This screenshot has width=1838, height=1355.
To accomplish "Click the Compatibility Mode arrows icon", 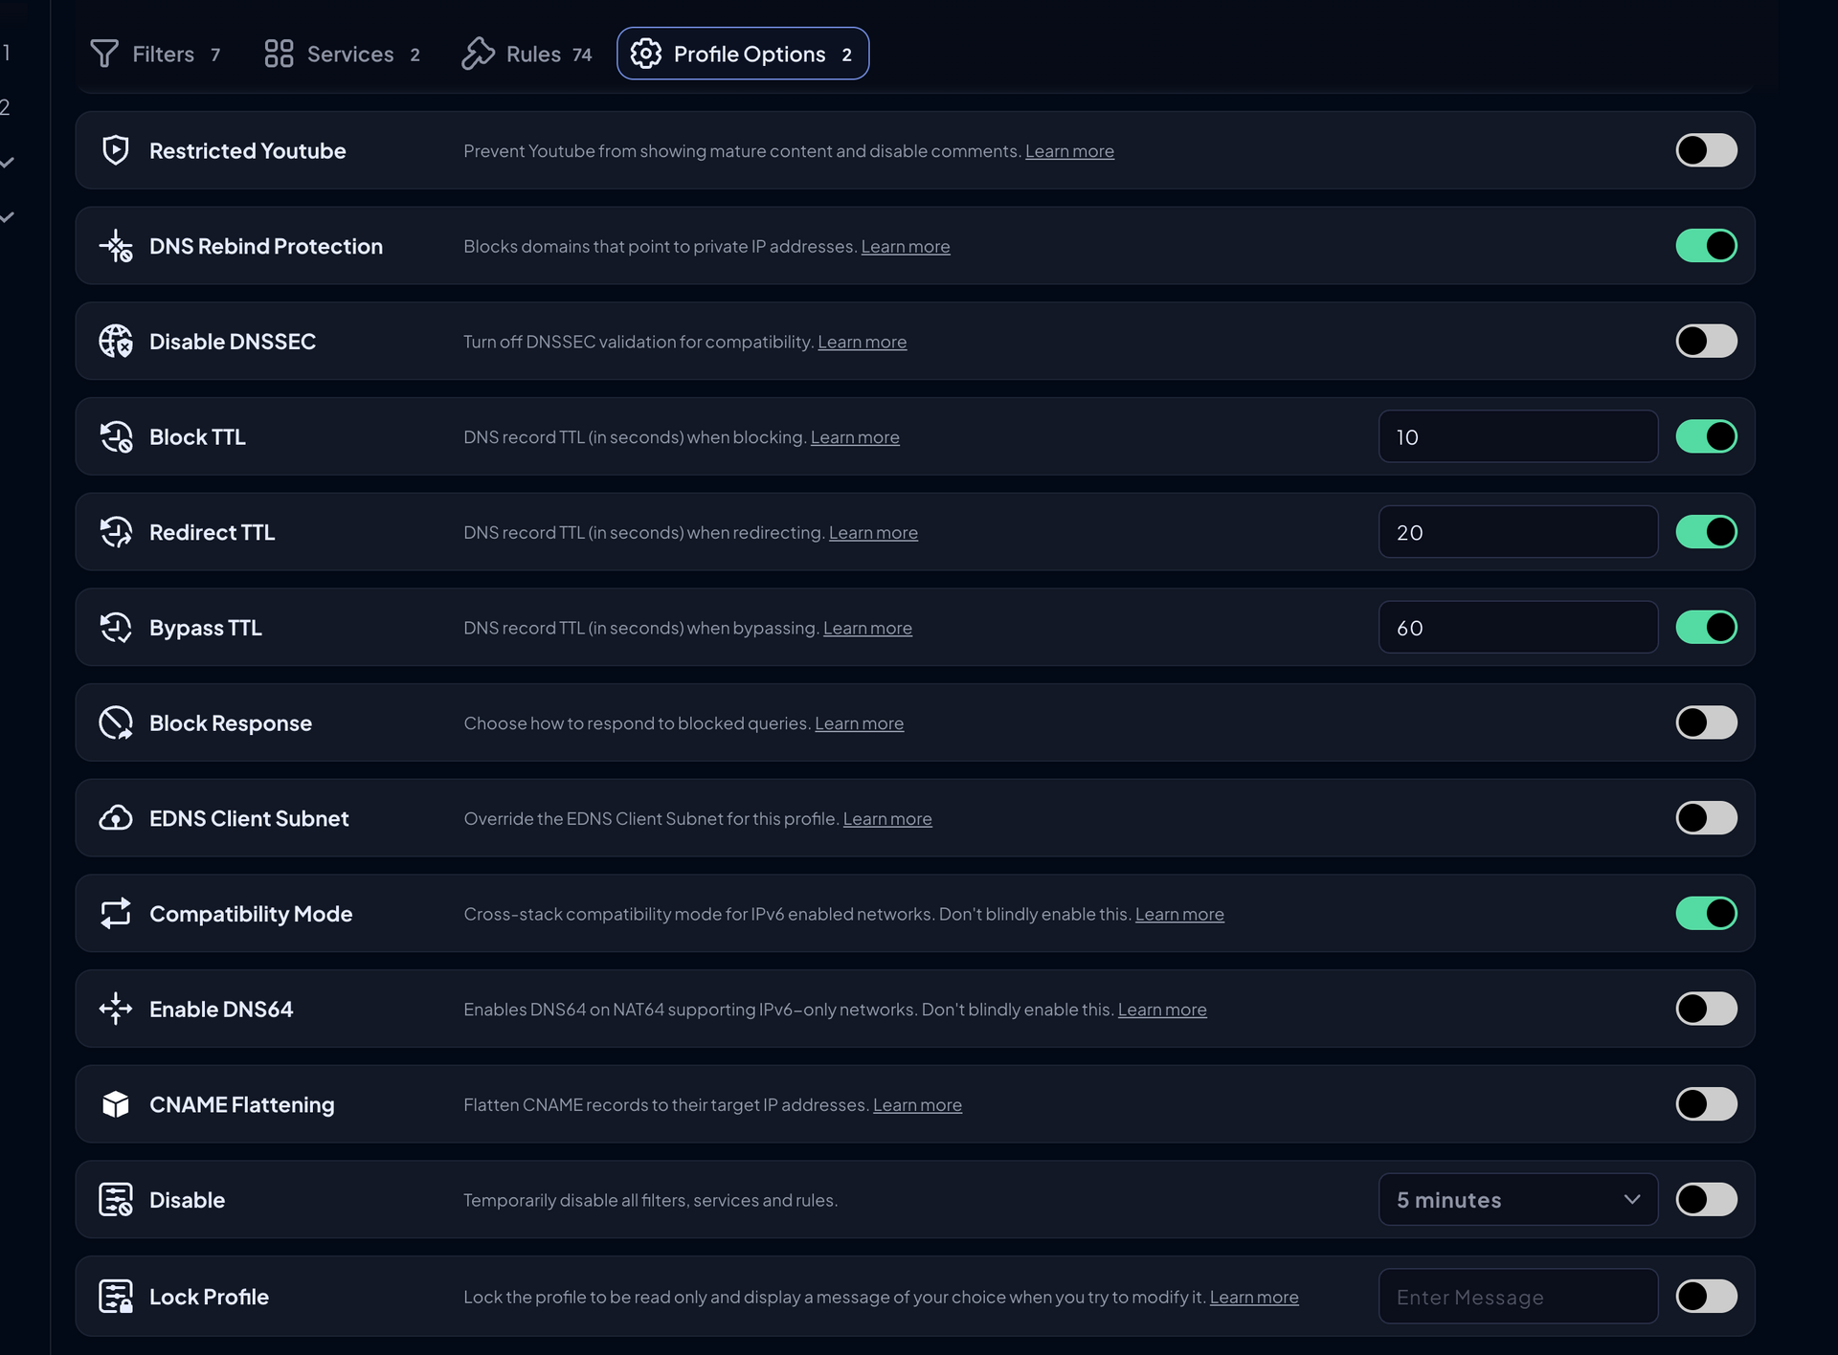I will pos(116,914).
